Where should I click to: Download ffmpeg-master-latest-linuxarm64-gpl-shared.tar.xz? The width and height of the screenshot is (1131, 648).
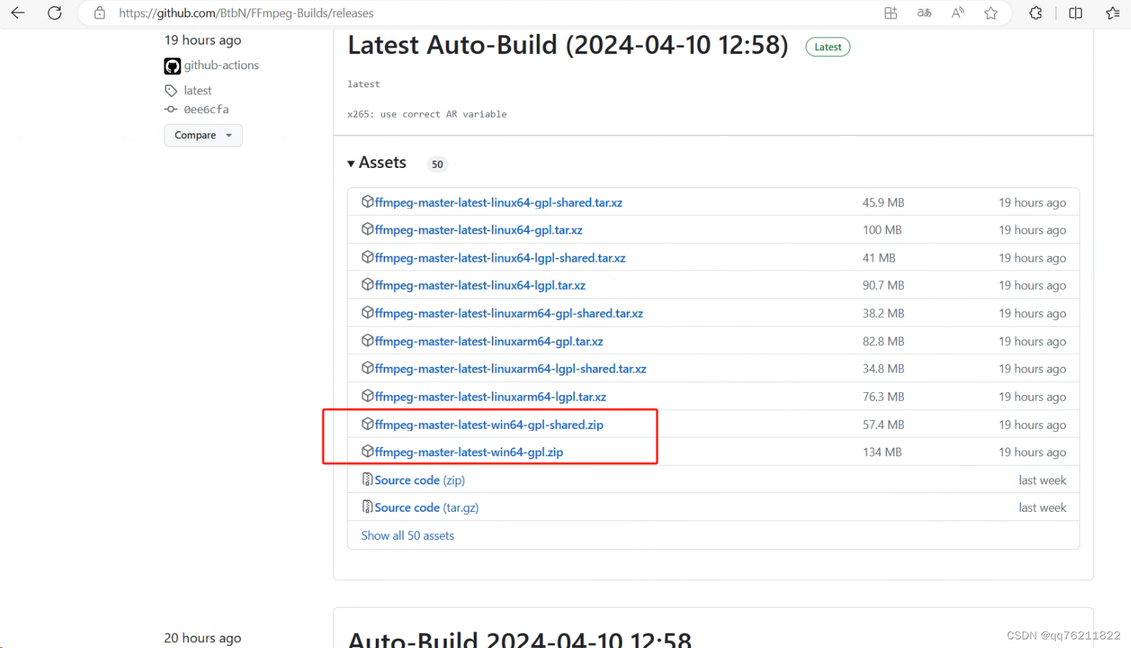509,314
